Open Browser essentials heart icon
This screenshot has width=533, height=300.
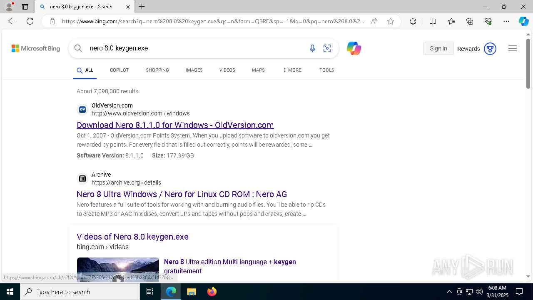488,21
